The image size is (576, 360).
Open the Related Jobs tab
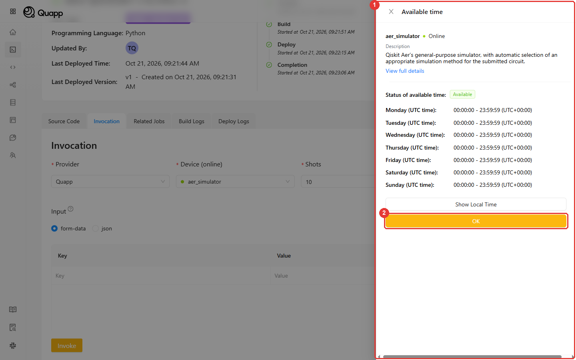[149, 121]
